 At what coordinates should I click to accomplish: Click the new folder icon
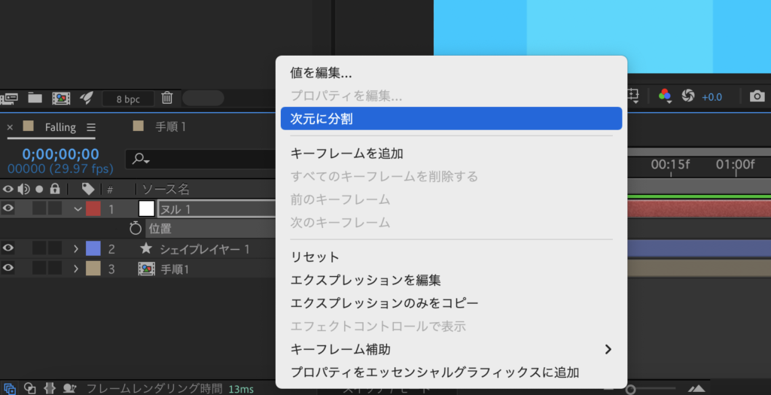(x=35, y=98)
